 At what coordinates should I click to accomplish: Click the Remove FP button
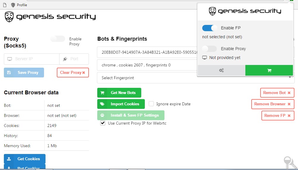click(x=278, y=115)
